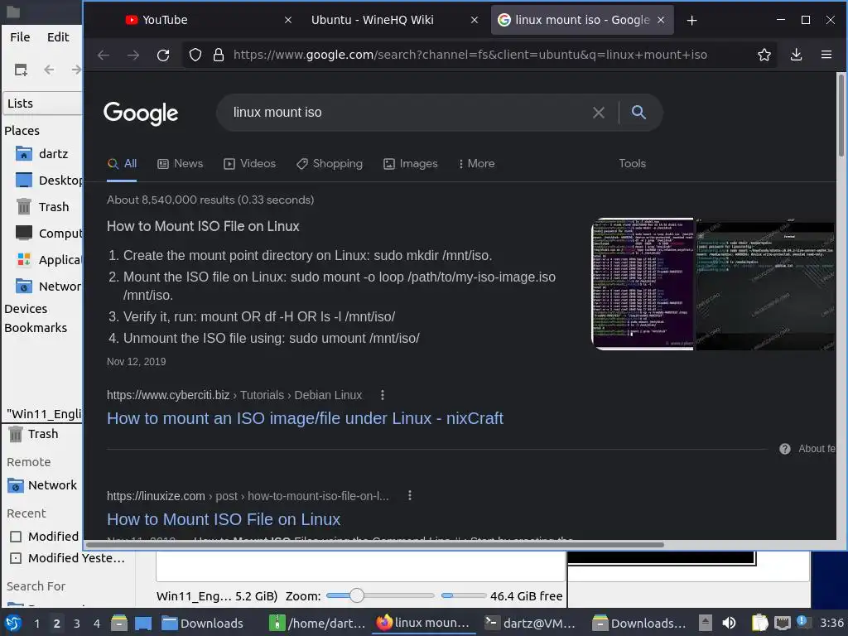
Task: Clear the search query with X
Action: [x=598, y=113]
